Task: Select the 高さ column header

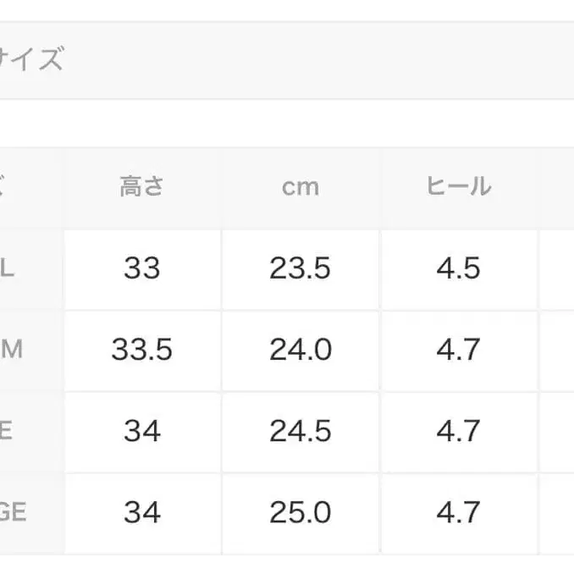Action: pos(141,187)
